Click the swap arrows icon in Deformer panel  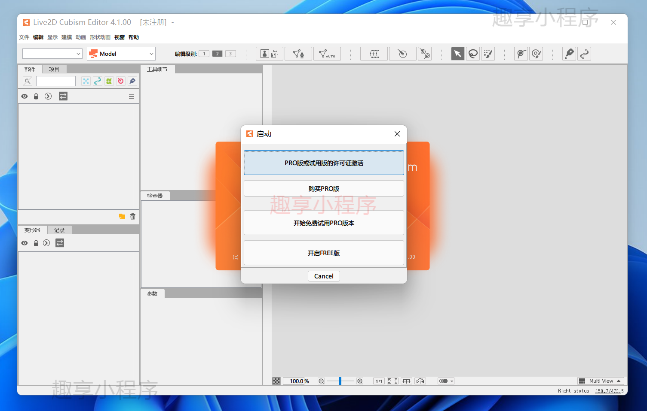[x=60, y=243]
